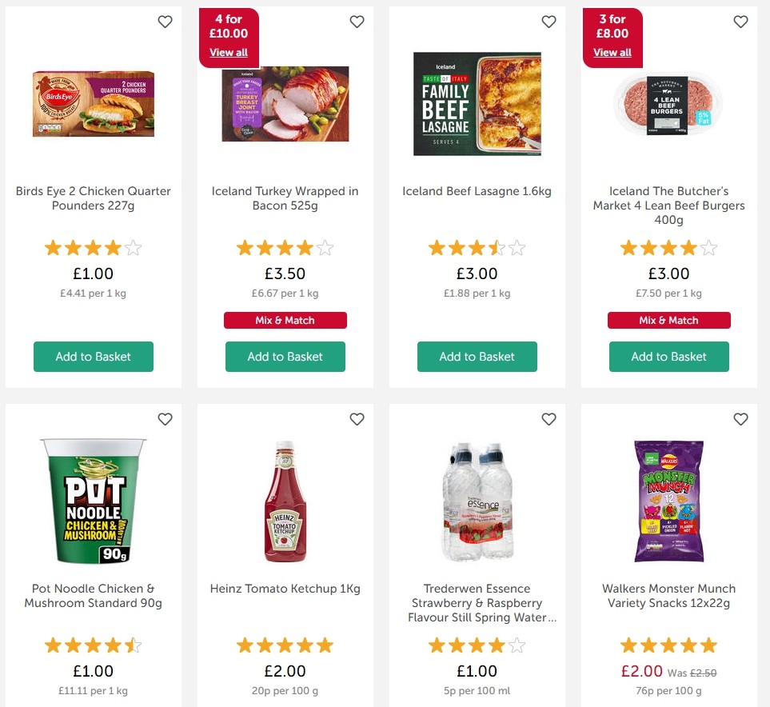
Task: Open View all for the 4 for £10.00 offer
Action: [229, 52]
